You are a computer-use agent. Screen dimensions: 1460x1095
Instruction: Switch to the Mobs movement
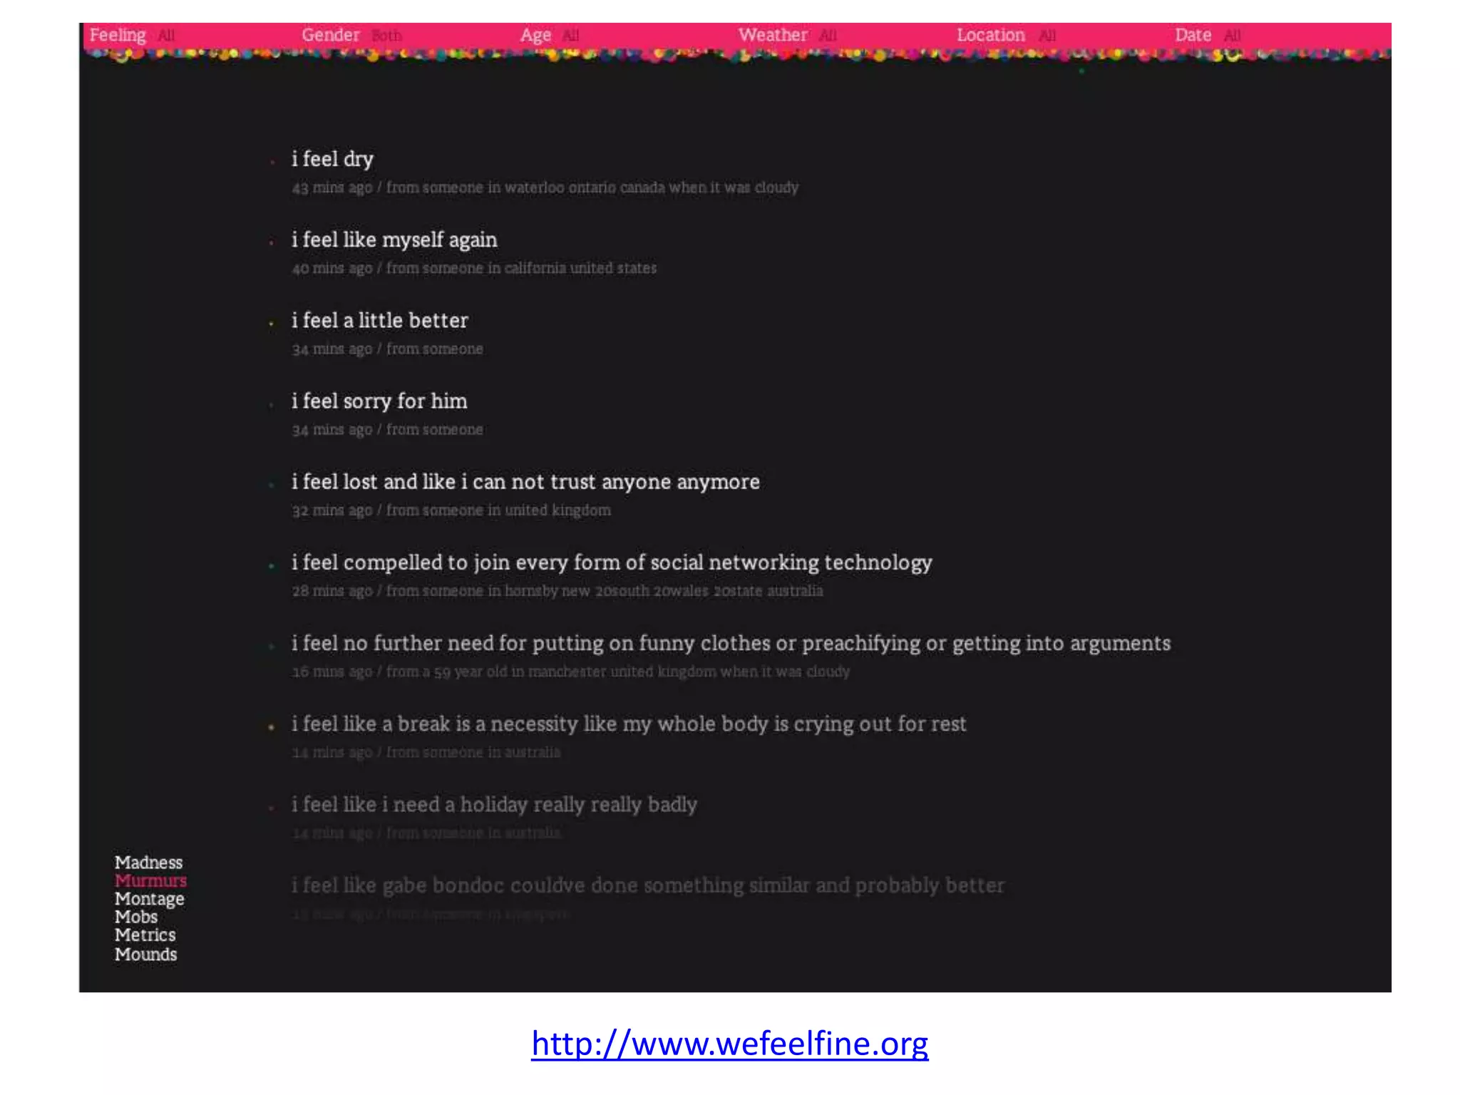pos(135,917)
